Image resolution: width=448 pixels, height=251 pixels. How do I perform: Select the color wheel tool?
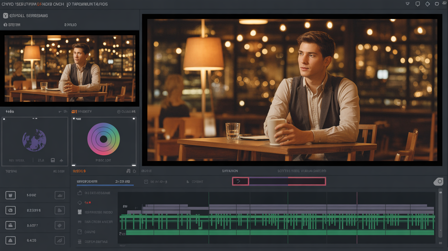(103, 139)
